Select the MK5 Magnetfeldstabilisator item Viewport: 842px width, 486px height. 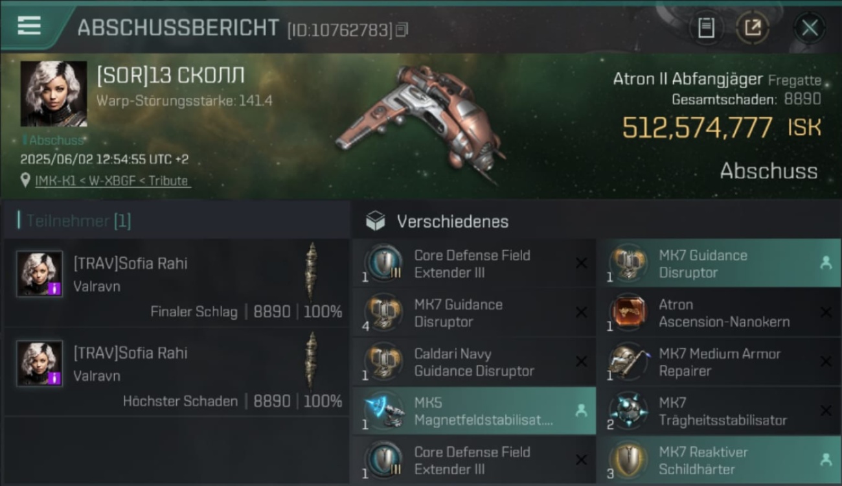[x=473, y=411]
